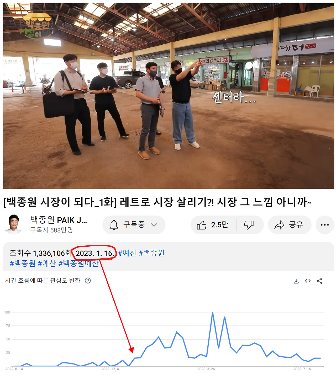
Task: Click the #백종원예산 hashtag link
Action: coord(78,263)
